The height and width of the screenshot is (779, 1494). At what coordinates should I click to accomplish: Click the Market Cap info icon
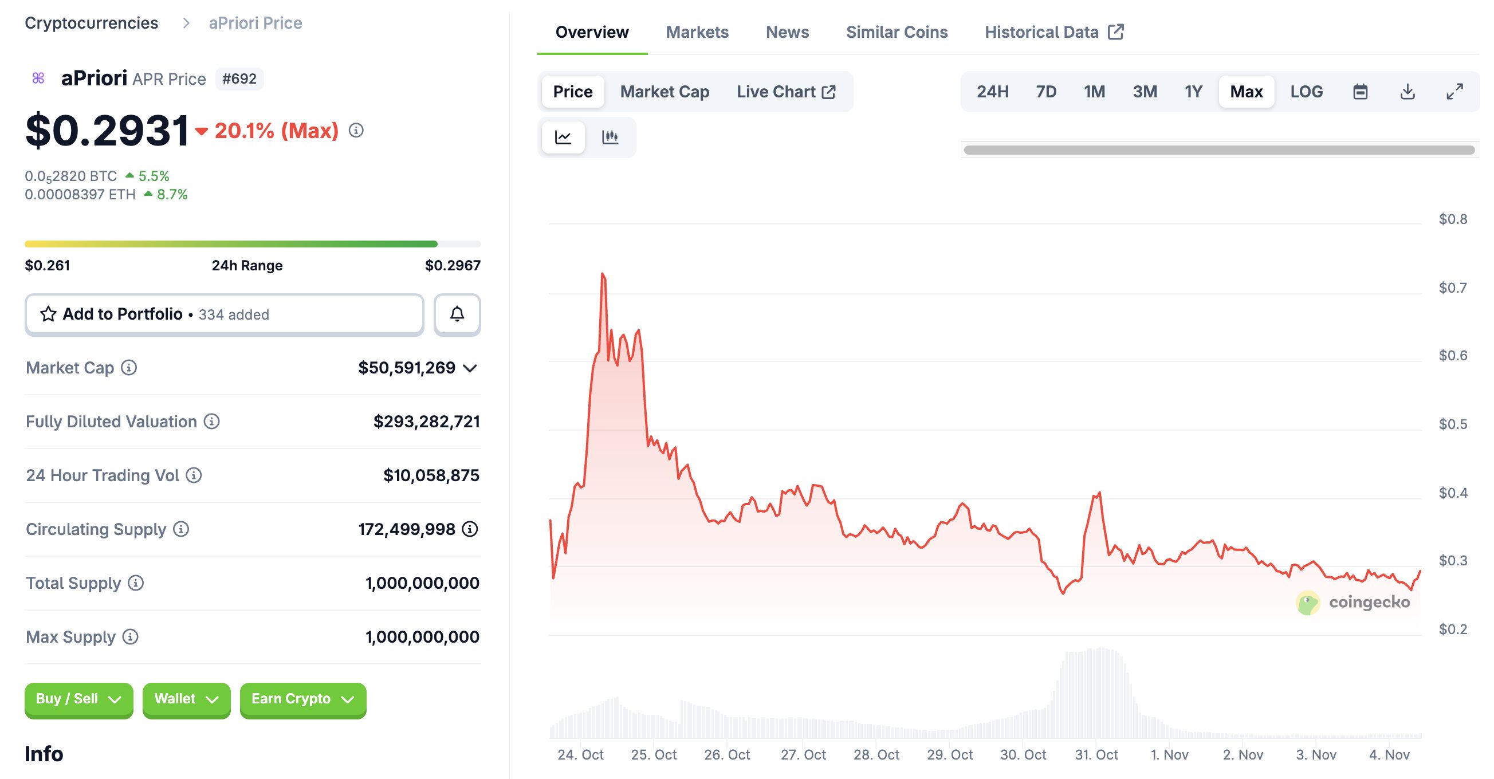129,368
